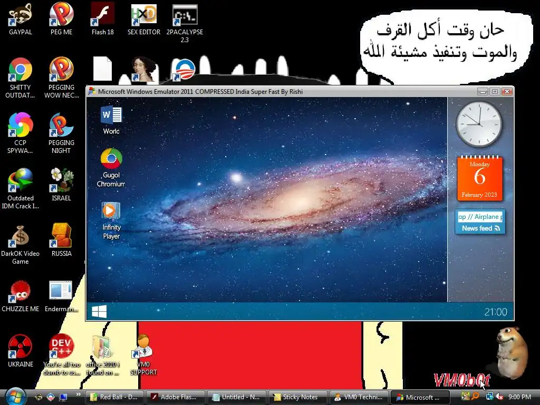Click the Vista Start orb

15,397
